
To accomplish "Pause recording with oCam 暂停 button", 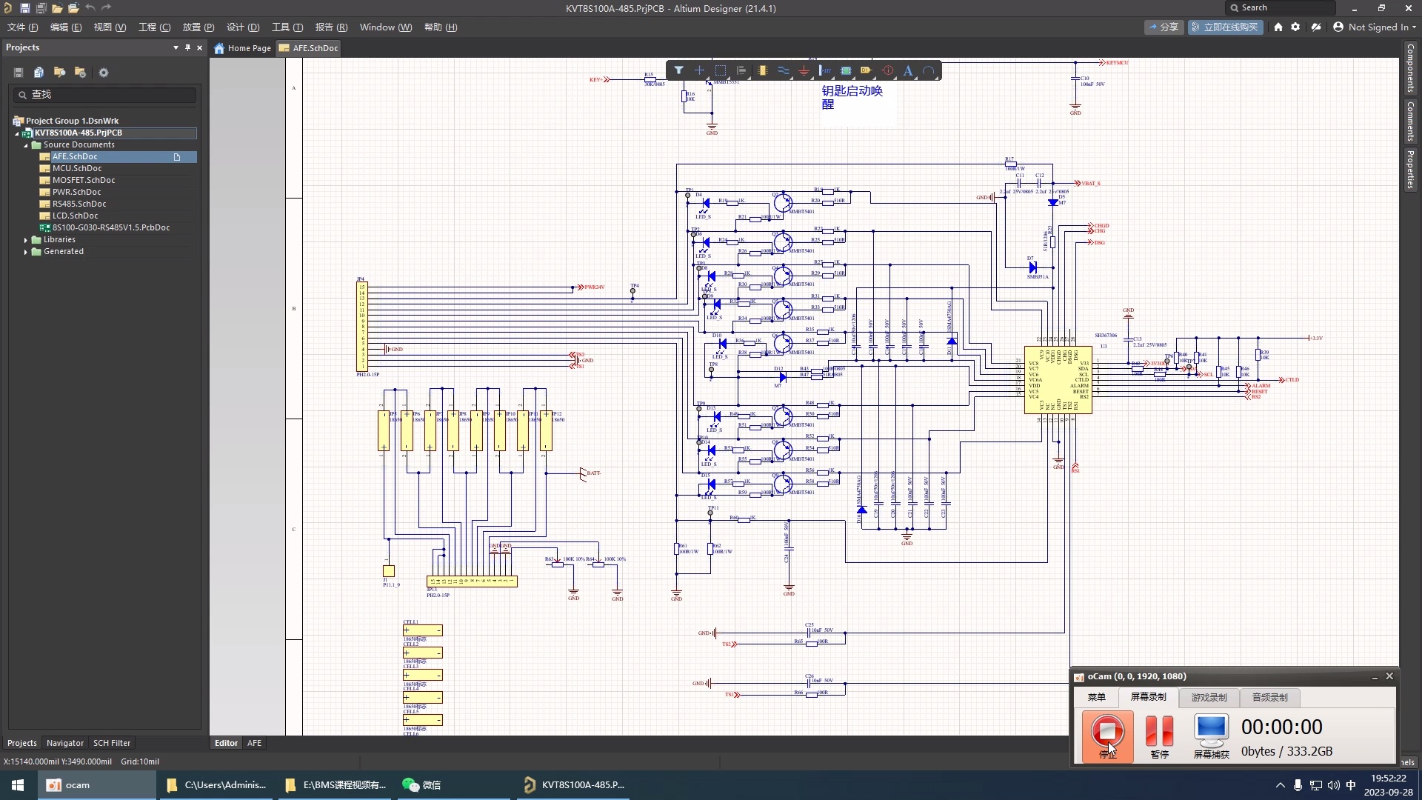I will [1159, 736].
